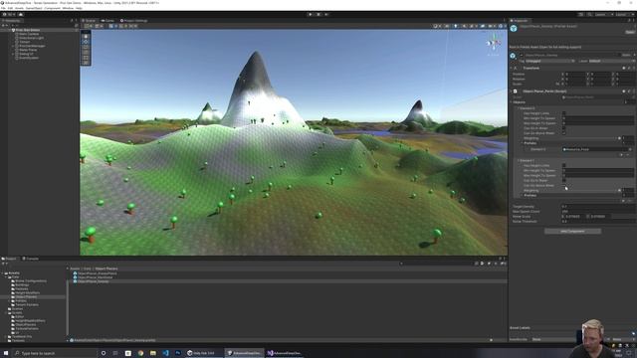Viewport: 637px width, 358px height.
Task: Select Water Plane in the Hierarchy
Action: [28, 50]
